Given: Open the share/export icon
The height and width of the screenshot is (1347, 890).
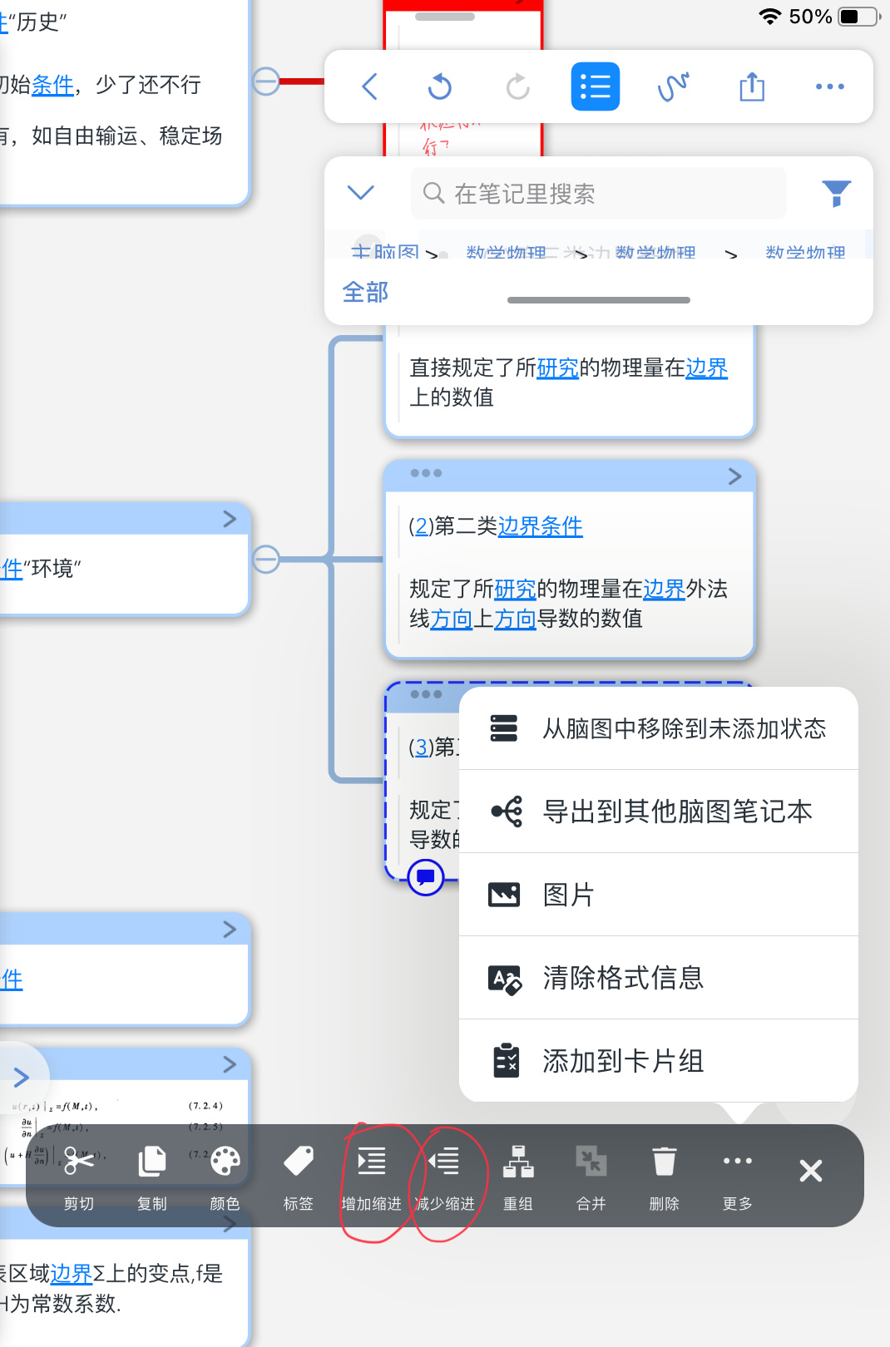Looking at the screenshot, I should pos(752,86).
